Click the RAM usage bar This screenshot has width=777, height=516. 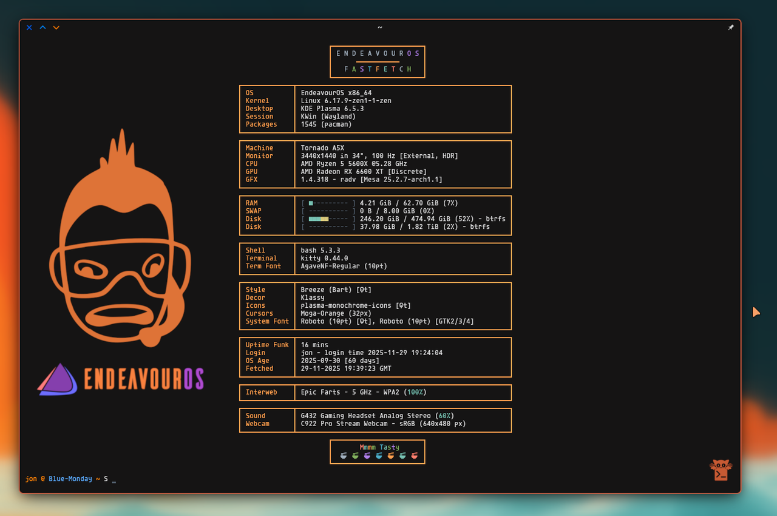(328, 203)
